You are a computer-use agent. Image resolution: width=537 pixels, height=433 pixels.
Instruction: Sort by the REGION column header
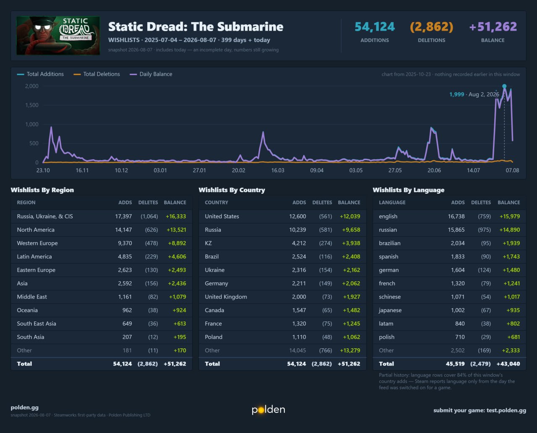(x=26, y=202)
